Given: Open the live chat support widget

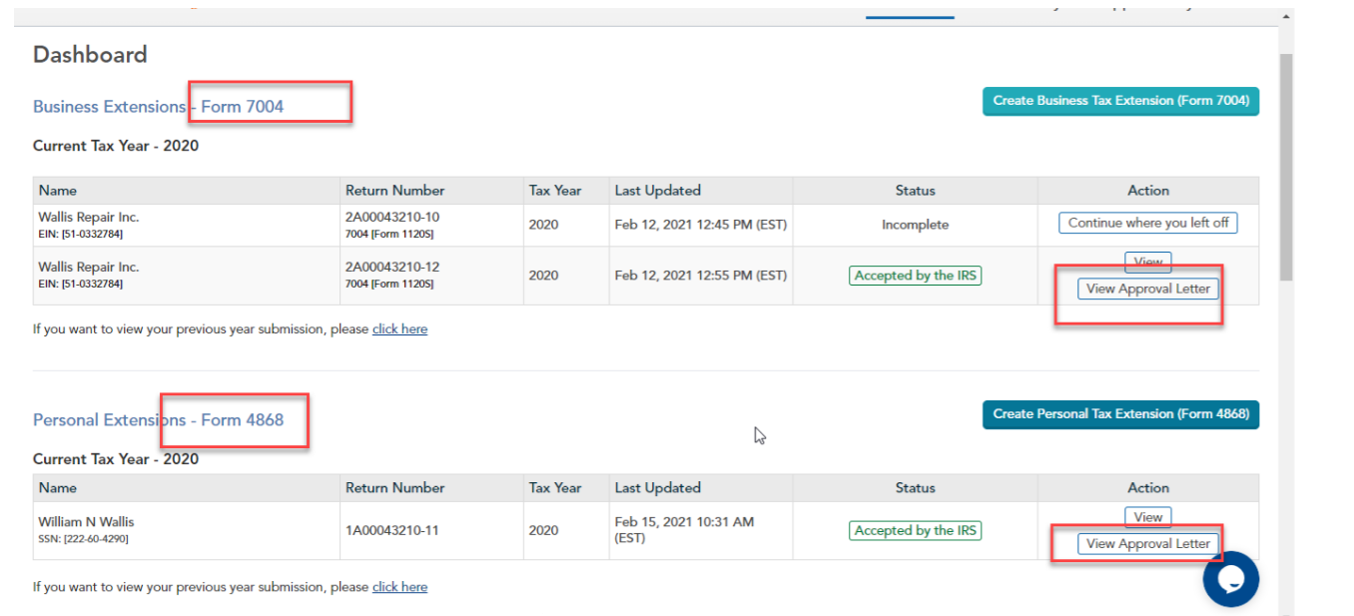Looking at the screenshot, I should tap(1230, 579).
